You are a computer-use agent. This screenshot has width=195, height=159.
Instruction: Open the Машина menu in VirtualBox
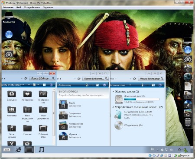coord(8,7)
